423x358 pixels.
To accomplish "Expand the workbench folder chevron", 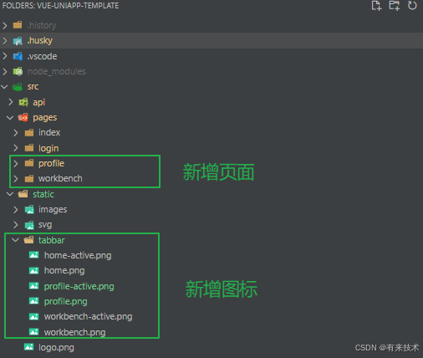I will [16, 178].
